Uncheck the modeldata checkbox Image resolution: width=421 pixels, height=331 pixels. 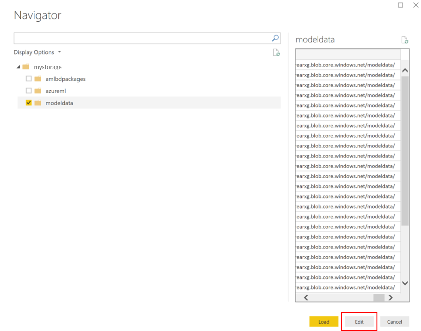coord(28,102)
